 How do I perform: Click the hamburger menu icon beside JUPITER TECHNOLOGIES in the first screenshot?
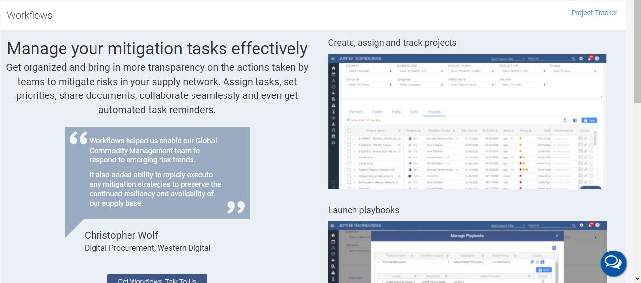(333, 59)
